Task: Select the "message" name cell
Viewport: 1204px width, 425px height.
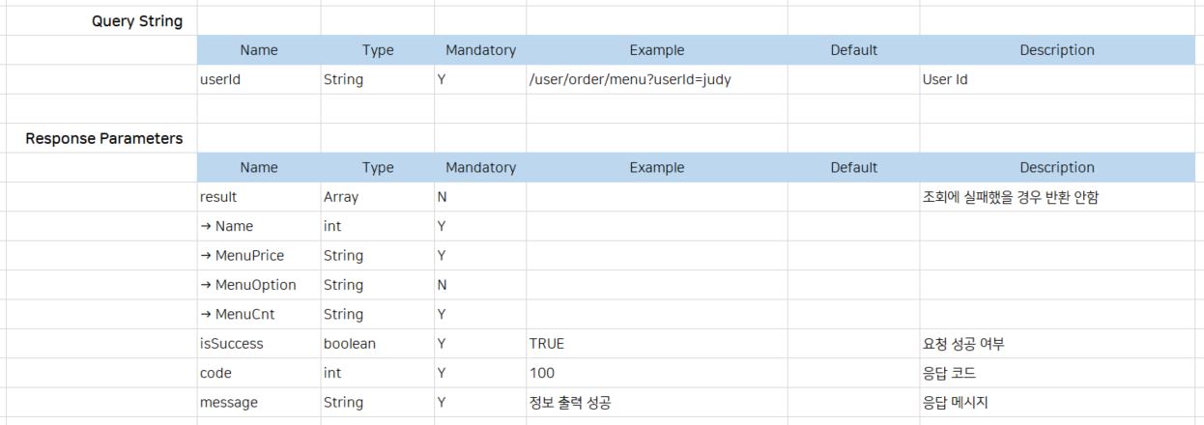Action: (x=228, y=403)
